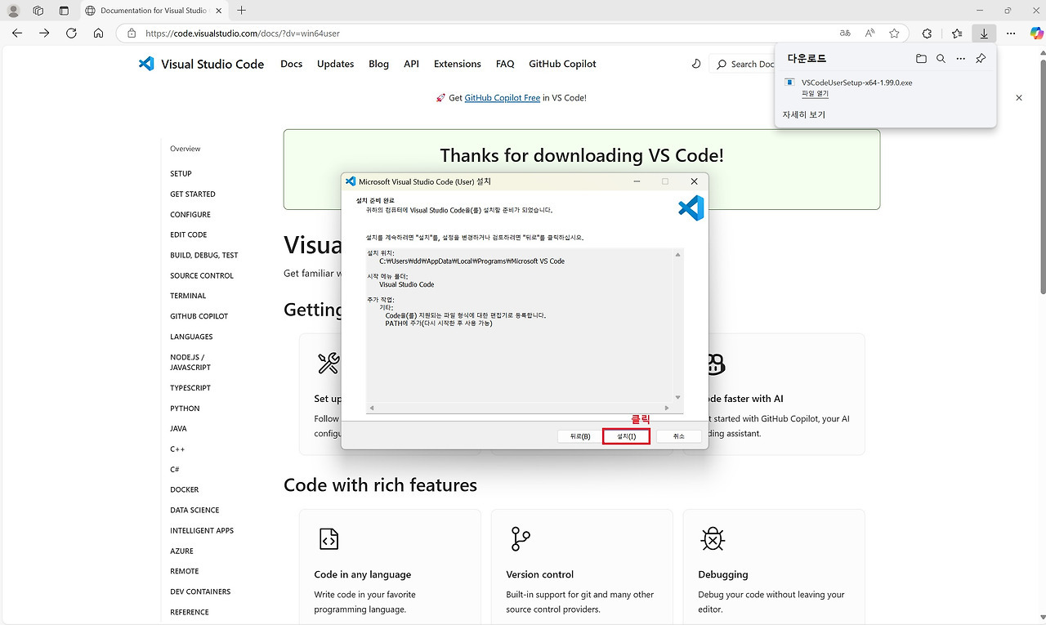
Task: Pin the 다운로드 panel
Action: (981, 59)
